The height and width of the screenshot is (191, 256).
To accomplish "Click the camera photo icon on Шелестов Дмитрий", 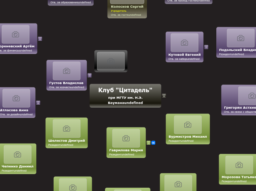I will pyautogui.click(x=66, y=129).
